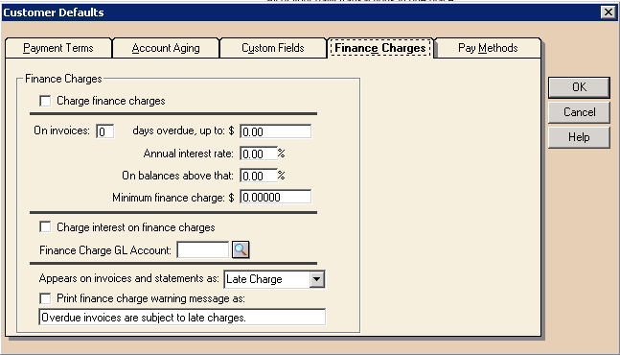Select the Custom Fields tab
This screenshot has height=355, width=620.
point(273,48)
